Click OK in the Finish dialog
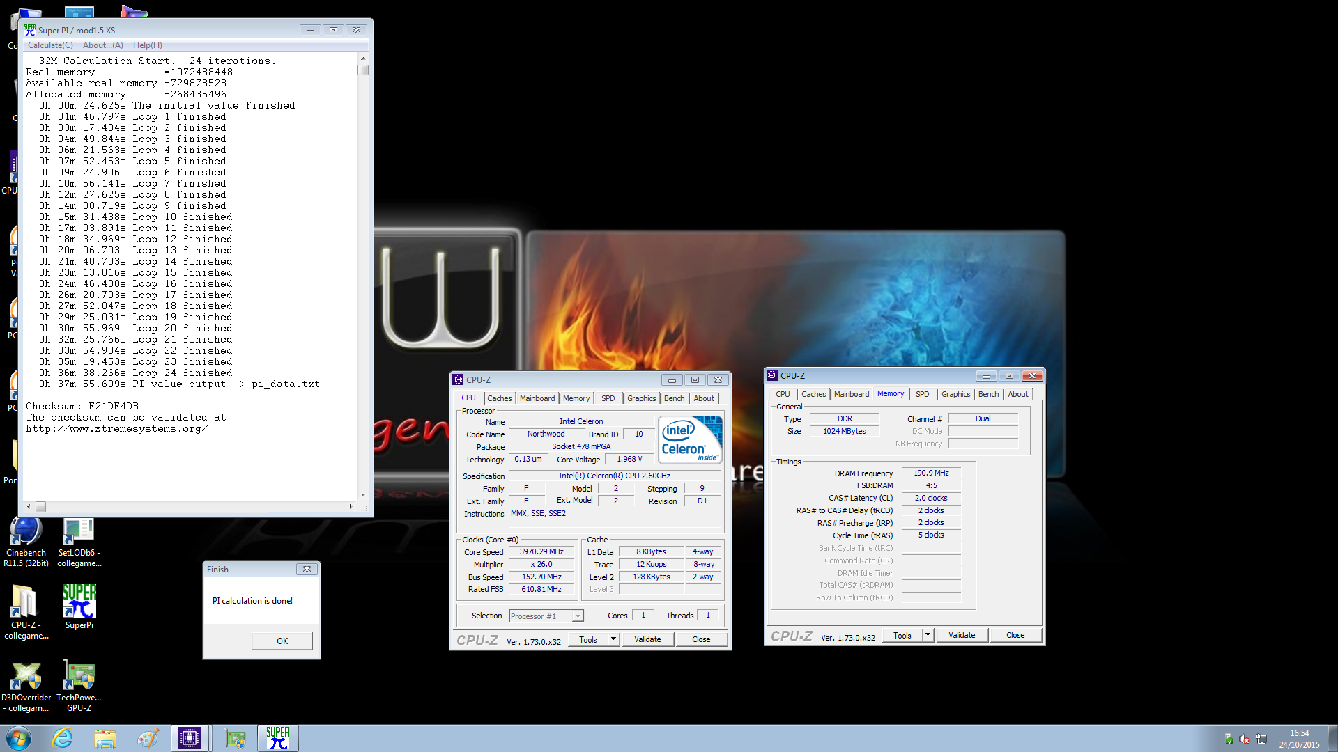This screenshot has height=752, width=1338. pyautogui.click(x=282, y=641)
